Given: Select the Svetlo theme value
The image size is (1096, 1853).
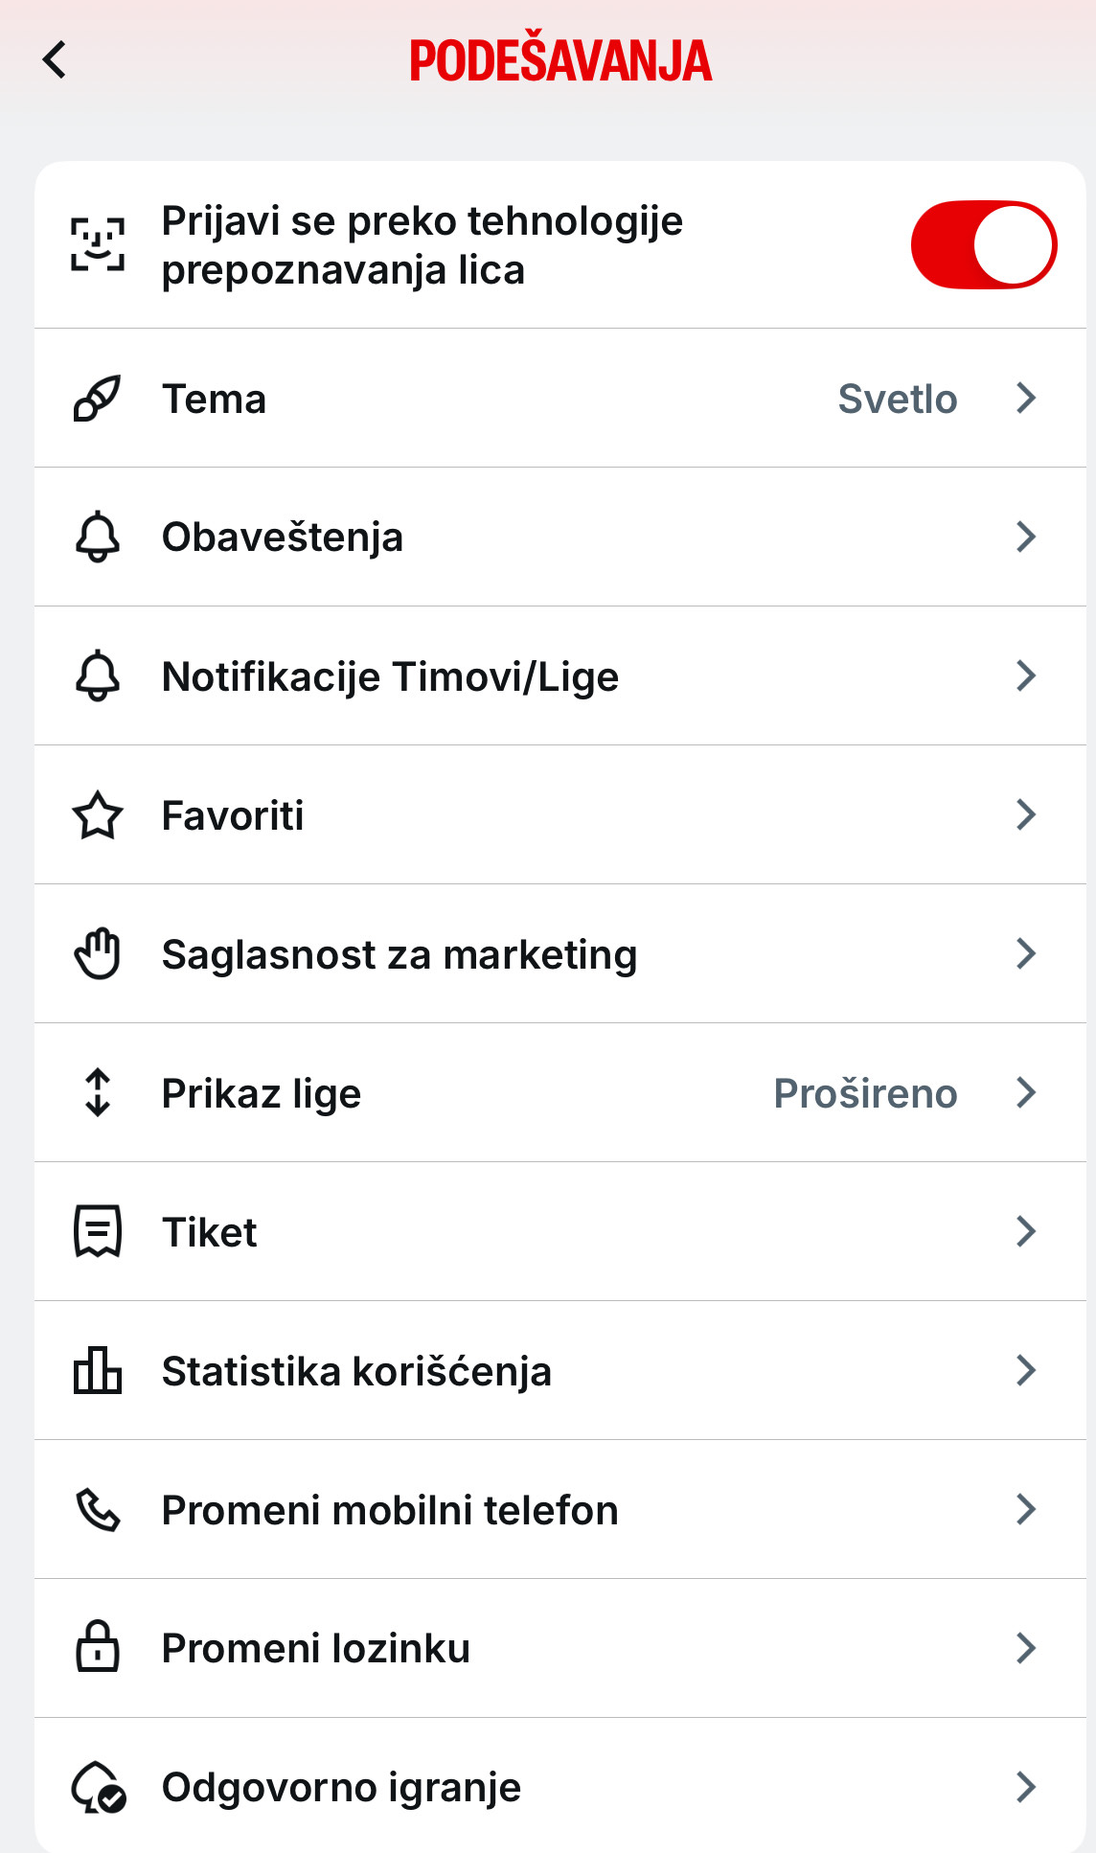Looking at the screenshot, I should [x=898, y=399].
